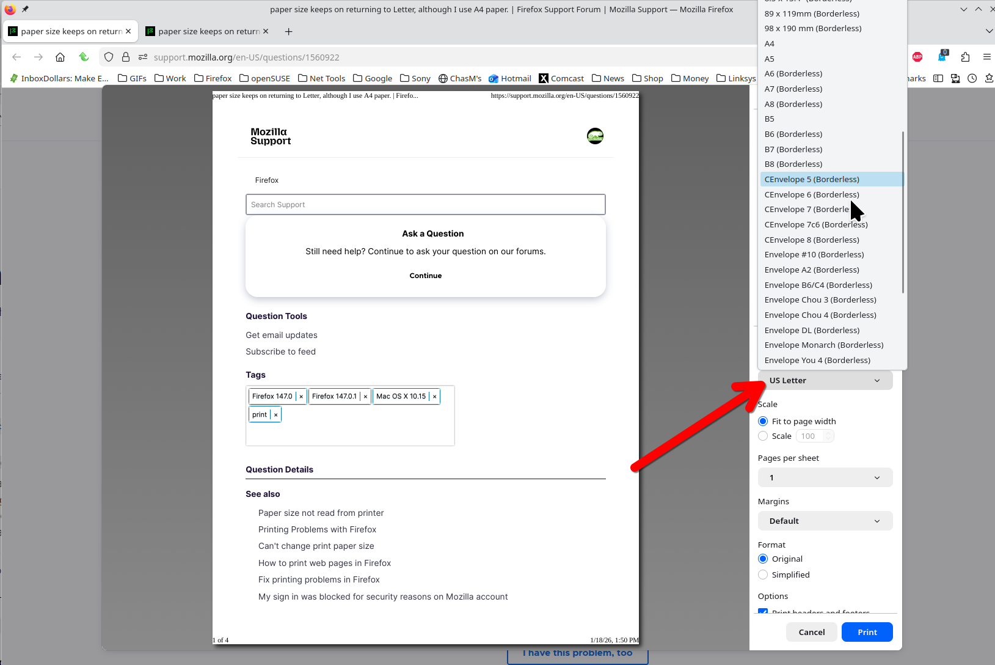995x665 pixels.
Task: Open the GIFs bookmark folder
Action: [132, 78]
